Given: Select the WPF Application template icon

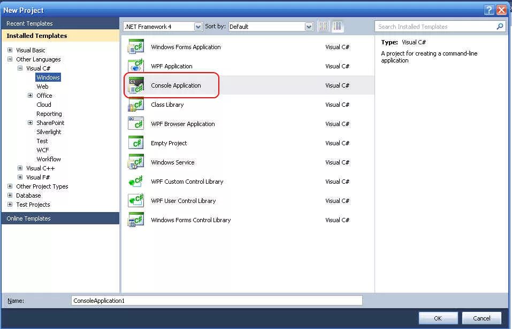Looking at the screenshot, I should click(x=135, y=66).
